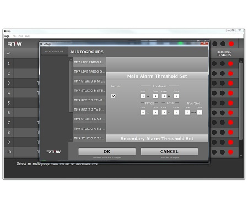Open the File menu
Image resolution: width=248 pixels, height=209 pixels.
click(14, 36)
